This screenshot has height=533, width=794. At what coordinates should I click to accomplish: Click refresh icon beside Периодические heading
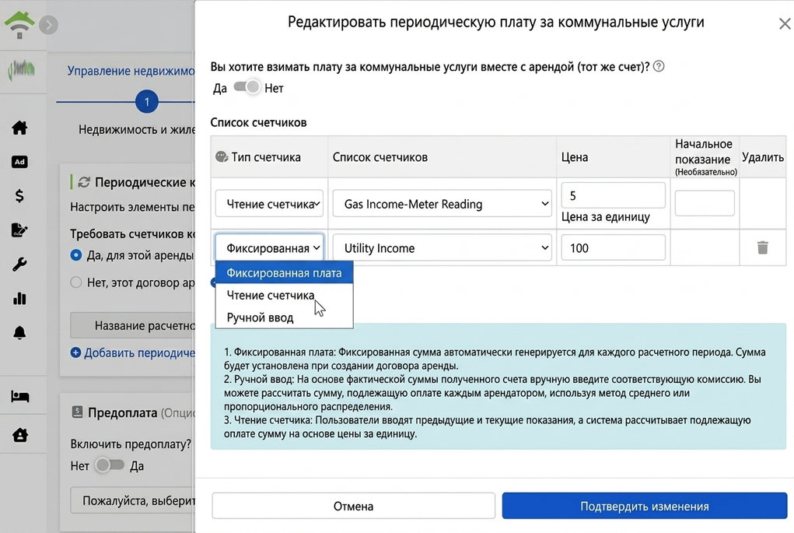click(x=84, y=182)
